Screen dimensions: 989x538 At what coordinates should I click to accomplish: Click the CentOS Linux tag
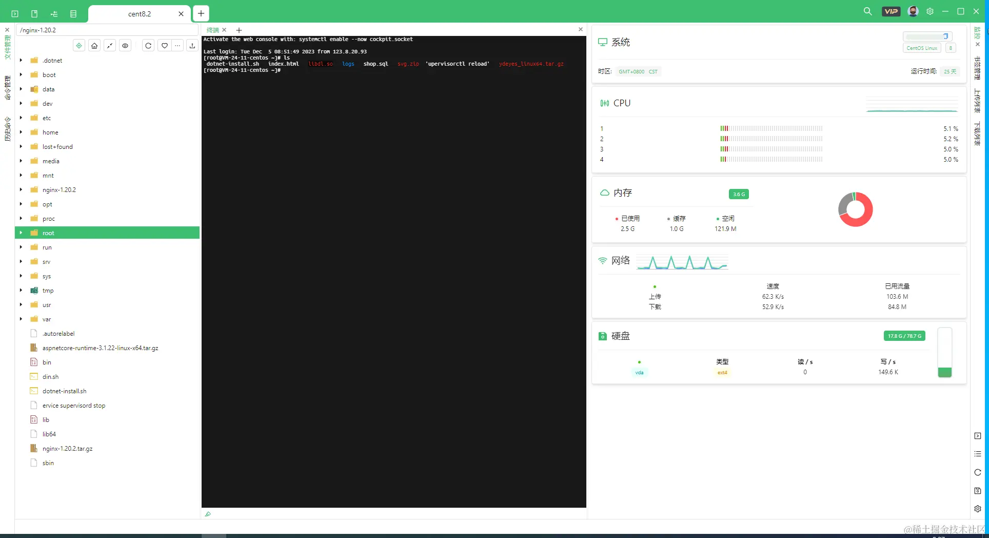tap(922, 48)
